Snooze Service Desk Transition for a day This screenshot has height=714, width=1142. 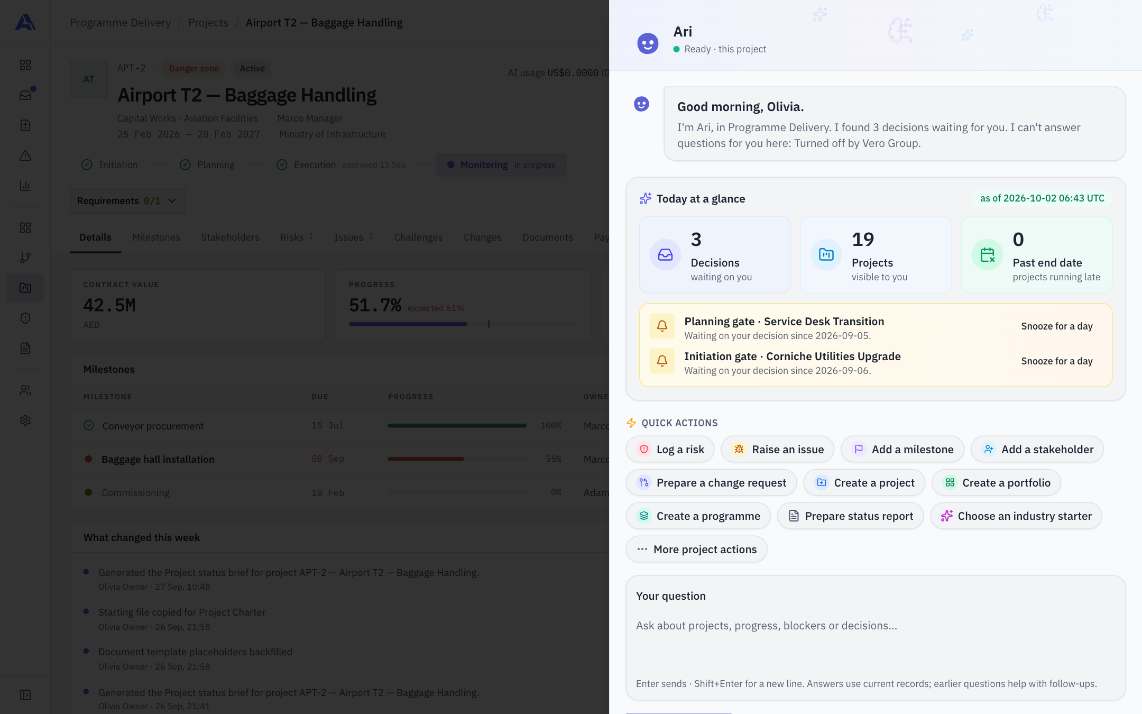click(x=1057, y=326)
